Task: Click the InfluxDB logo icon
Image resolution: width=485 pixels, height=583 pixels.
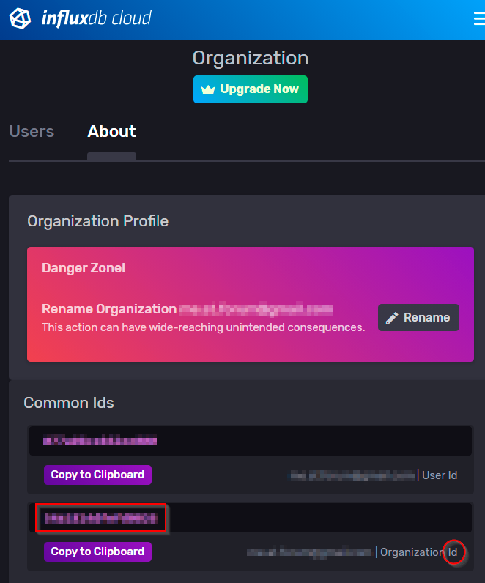Action: tap(20, 18)
